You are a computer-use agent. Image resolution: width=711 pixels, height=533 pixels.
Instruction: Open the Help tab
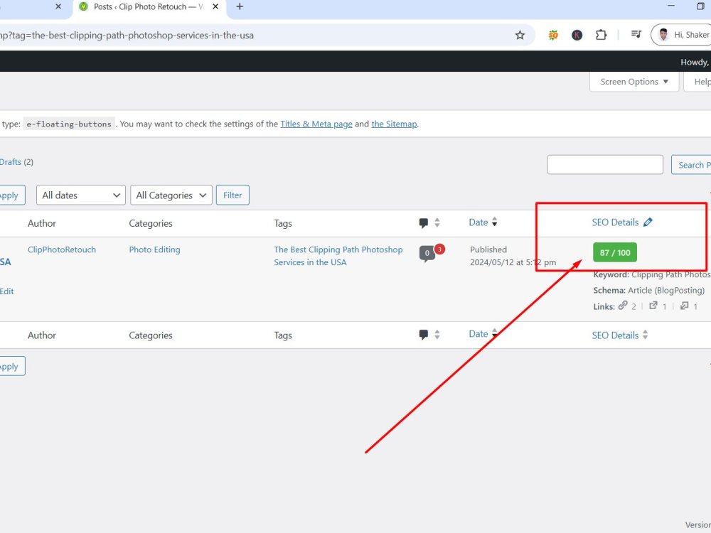(698, 82)
